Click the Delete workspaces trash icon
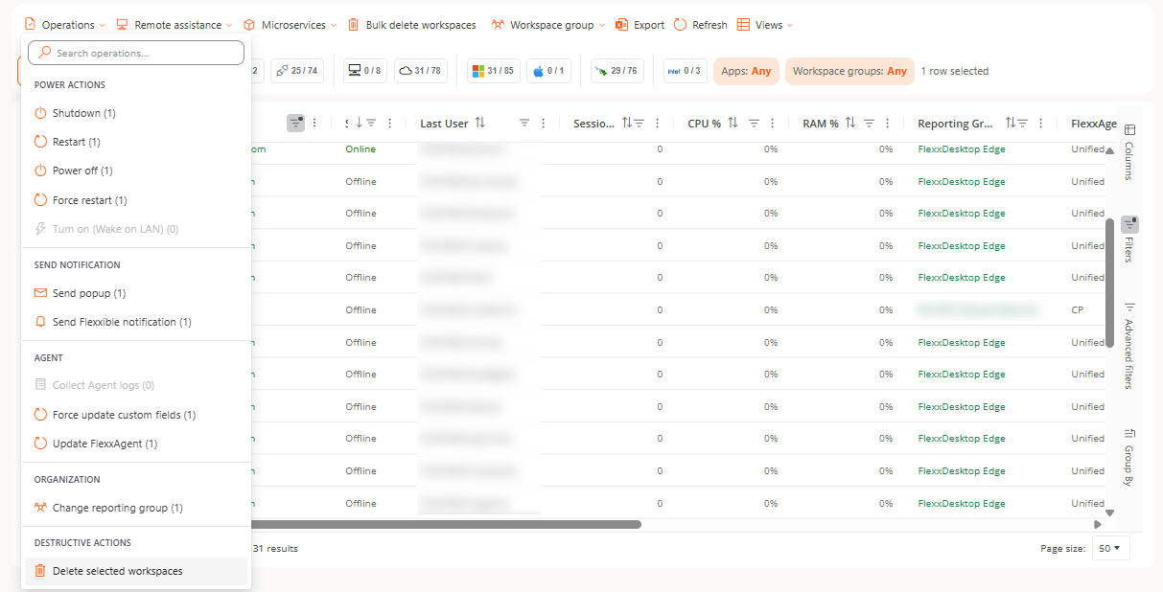 [x=40, y=571]
